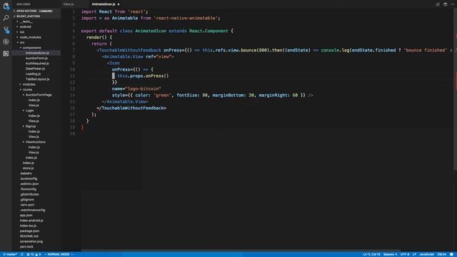Open AnimatedIcon.js in the file tree
The image size is (457, 257).
tap(37, 53)
